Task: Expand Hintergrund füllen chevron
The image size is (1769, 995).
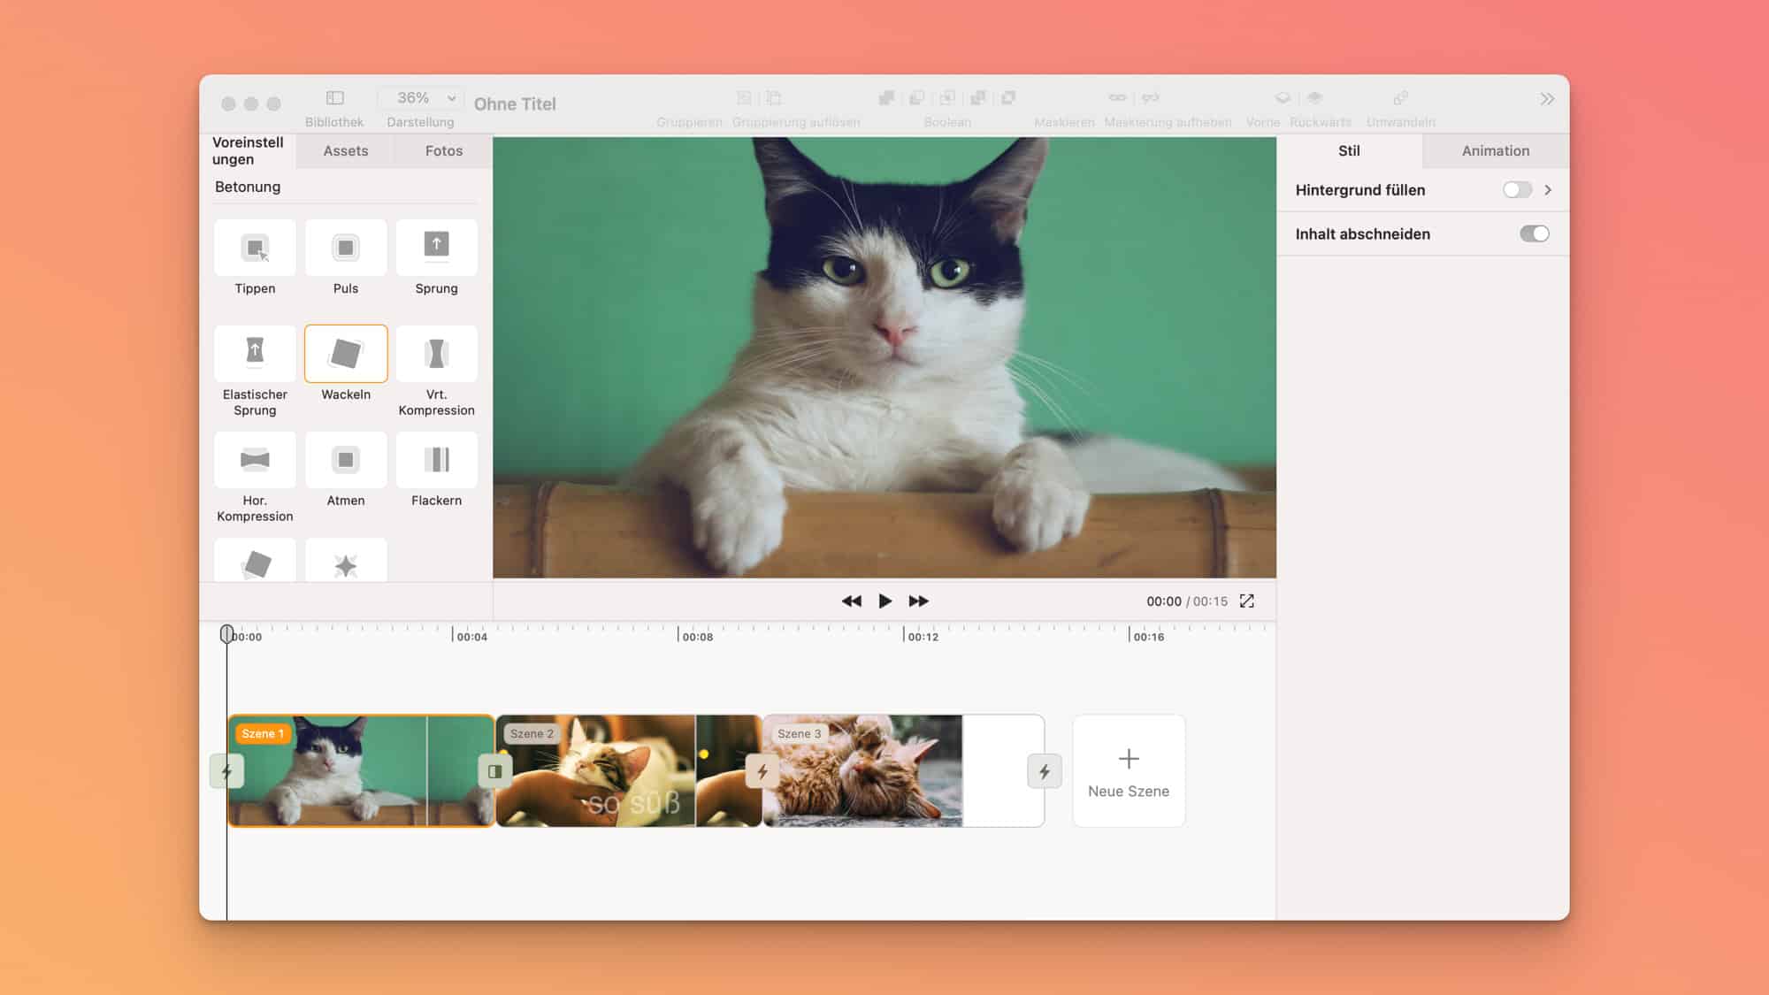Action: click(1548, 190)
